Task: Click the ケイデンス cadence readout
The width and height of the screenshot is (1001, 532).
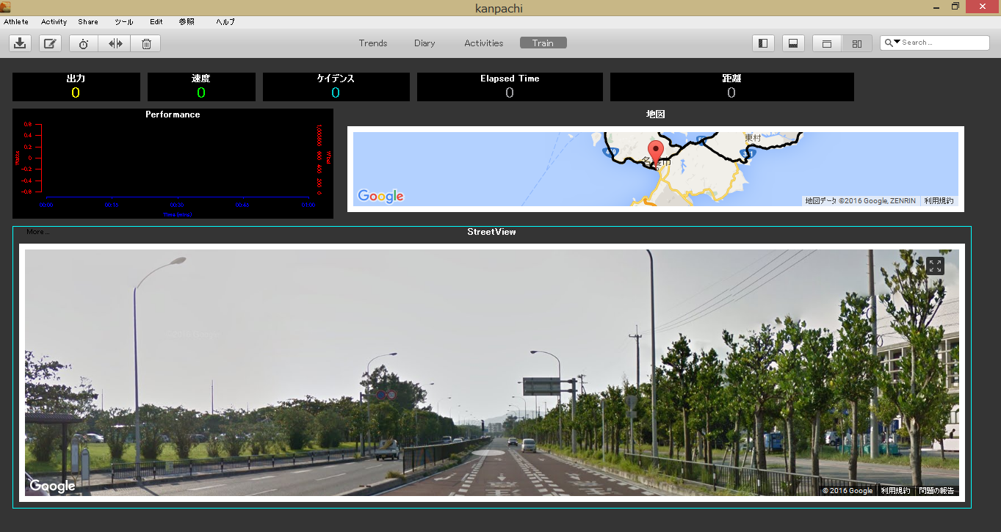Action: 336,87
